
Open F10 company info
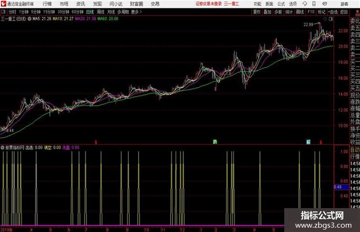311,12
